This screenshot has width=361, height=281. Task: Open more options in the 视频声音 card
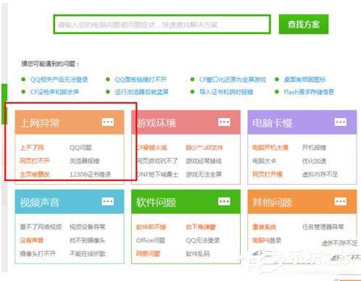[x=108, y=201]
